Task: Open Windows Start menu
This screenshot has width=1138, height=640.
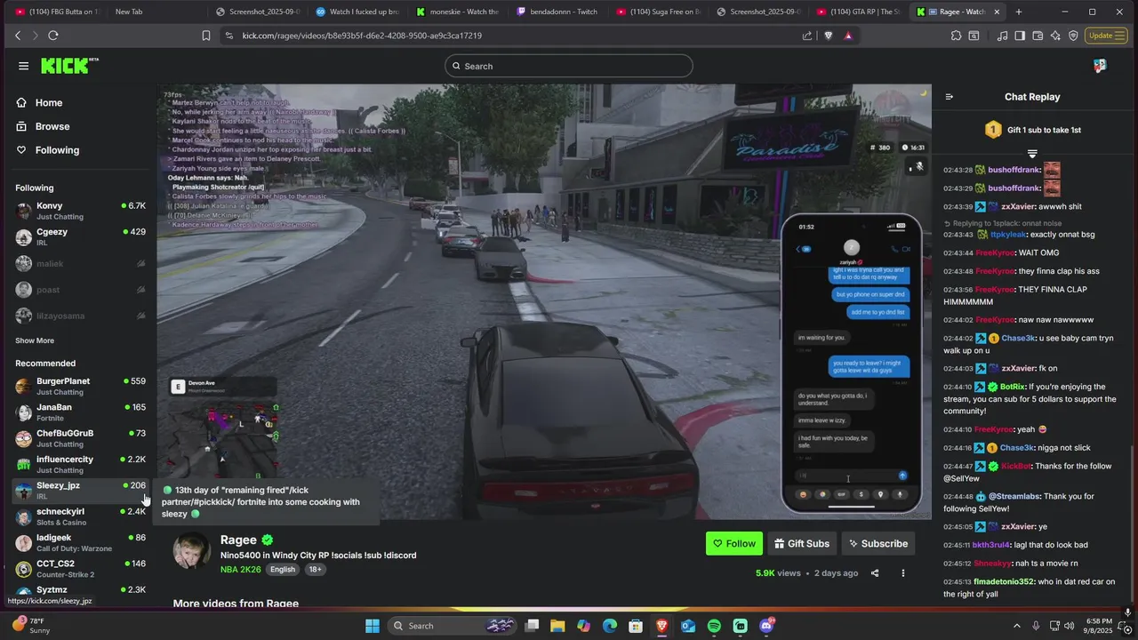Action: (373, 626)
